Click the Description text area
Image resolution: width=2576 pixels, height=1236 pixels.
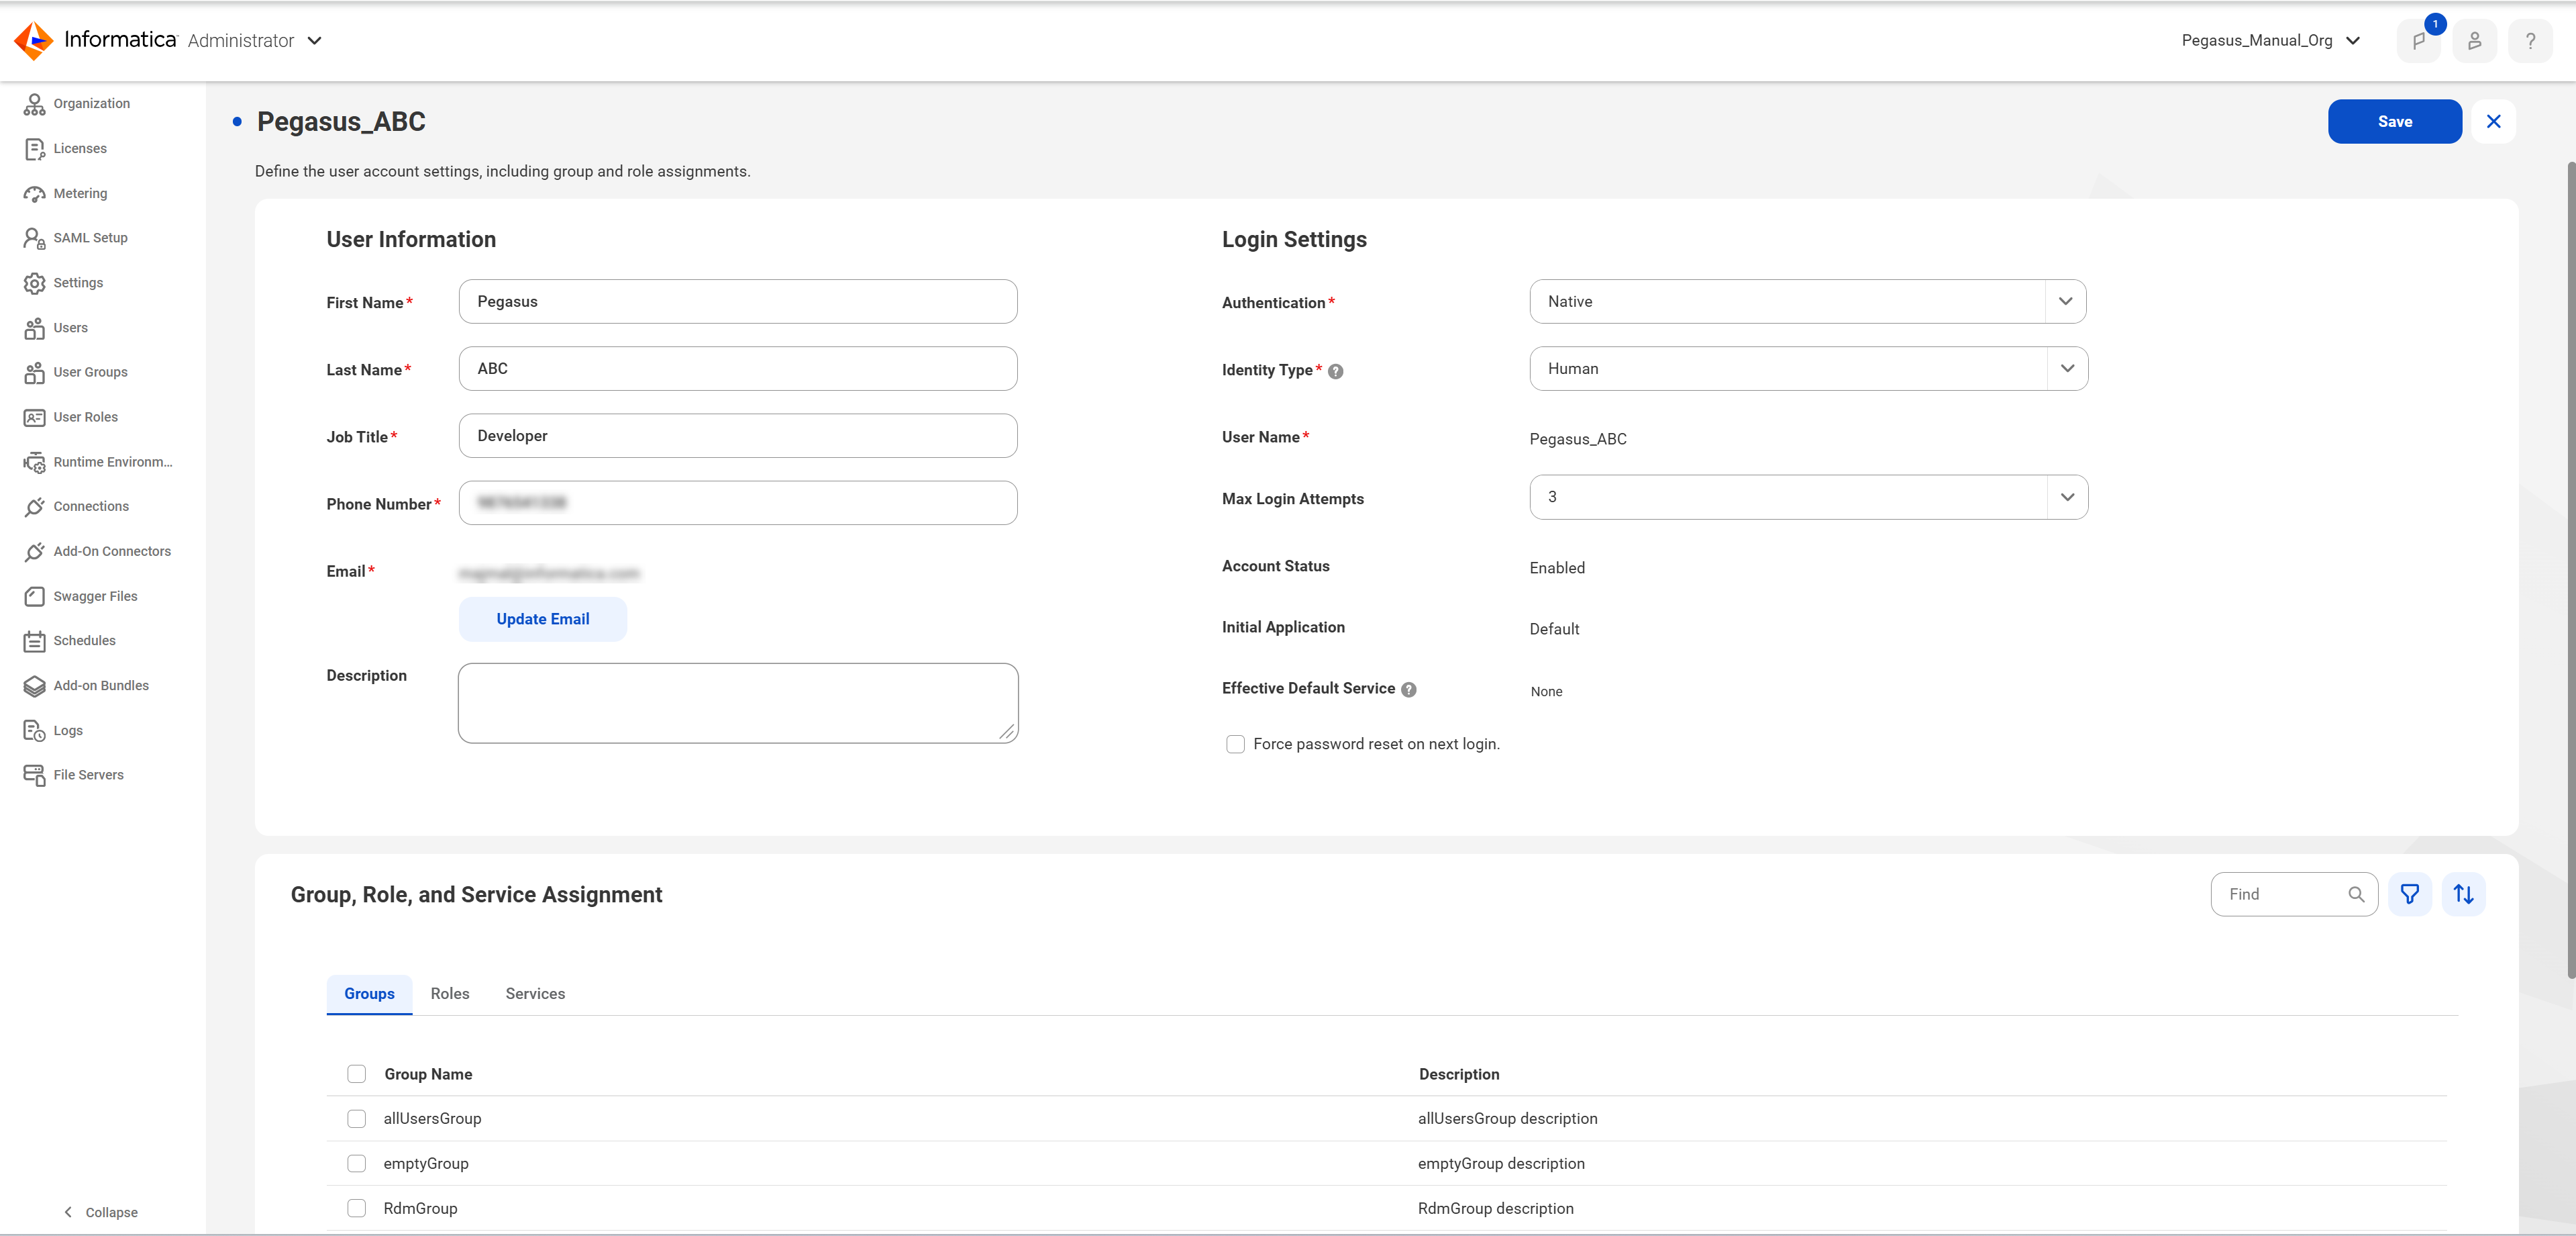coord(738,704)
